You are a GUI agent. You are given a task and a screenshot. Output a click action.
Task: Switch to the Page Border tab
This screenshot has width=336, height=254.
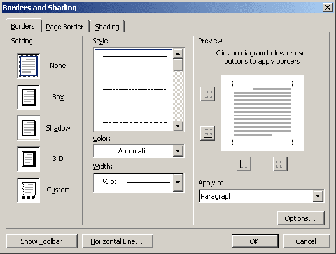point(65,27)
